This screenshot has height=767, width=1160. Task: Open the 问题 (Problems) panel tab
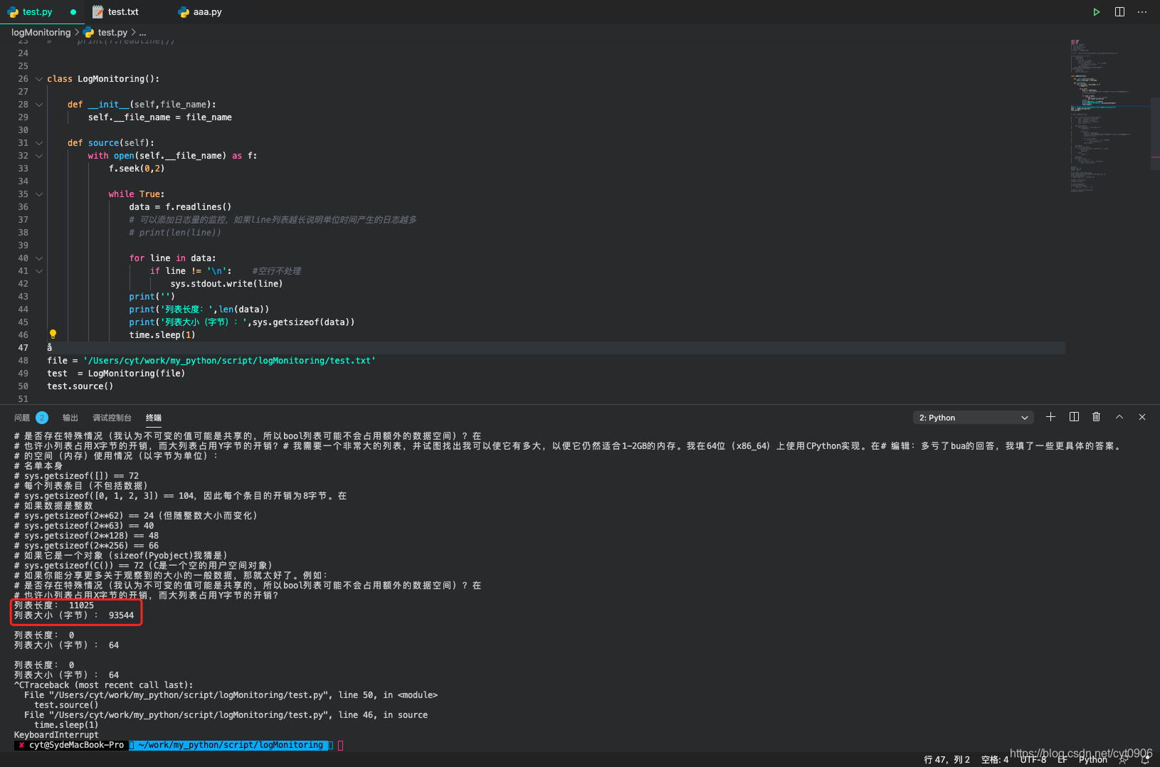click(22, 418)
